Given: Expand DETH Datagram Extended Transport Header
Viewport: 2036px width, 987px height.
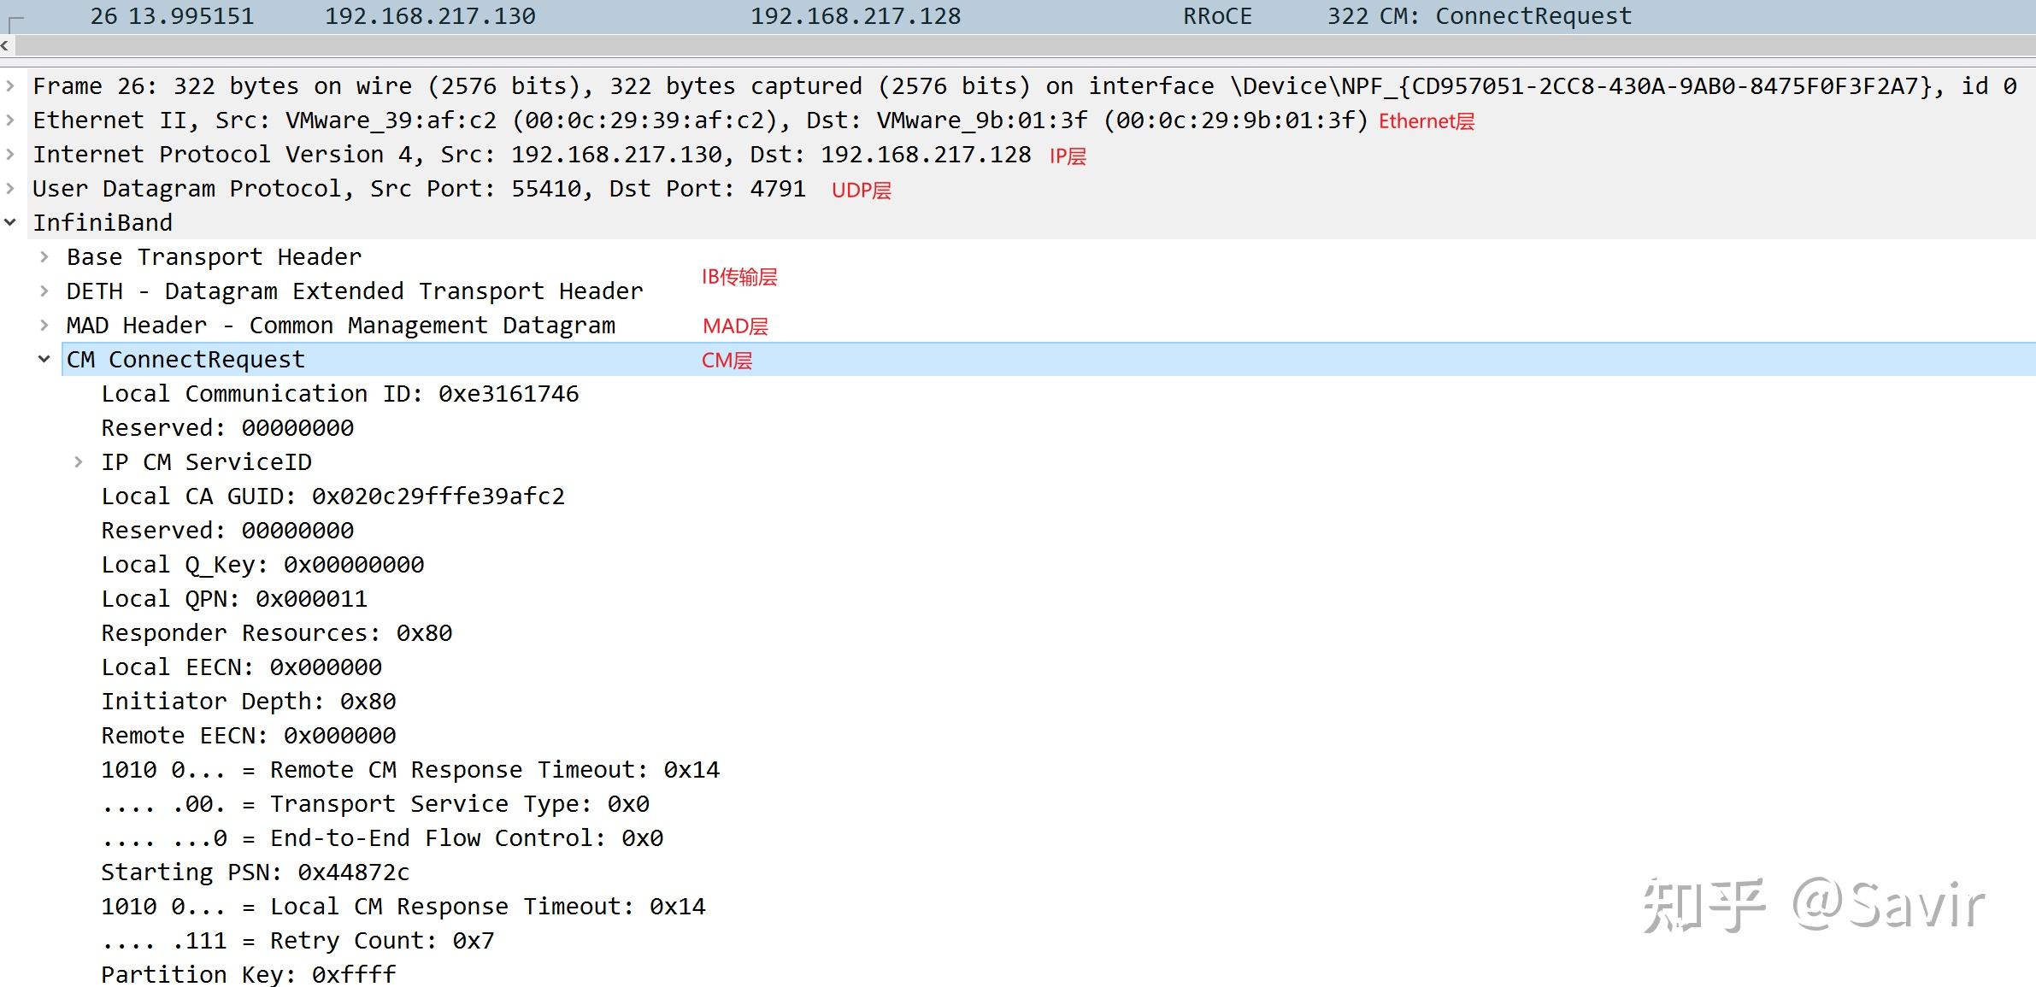Looking at the screenshot, I should [44, 291].
